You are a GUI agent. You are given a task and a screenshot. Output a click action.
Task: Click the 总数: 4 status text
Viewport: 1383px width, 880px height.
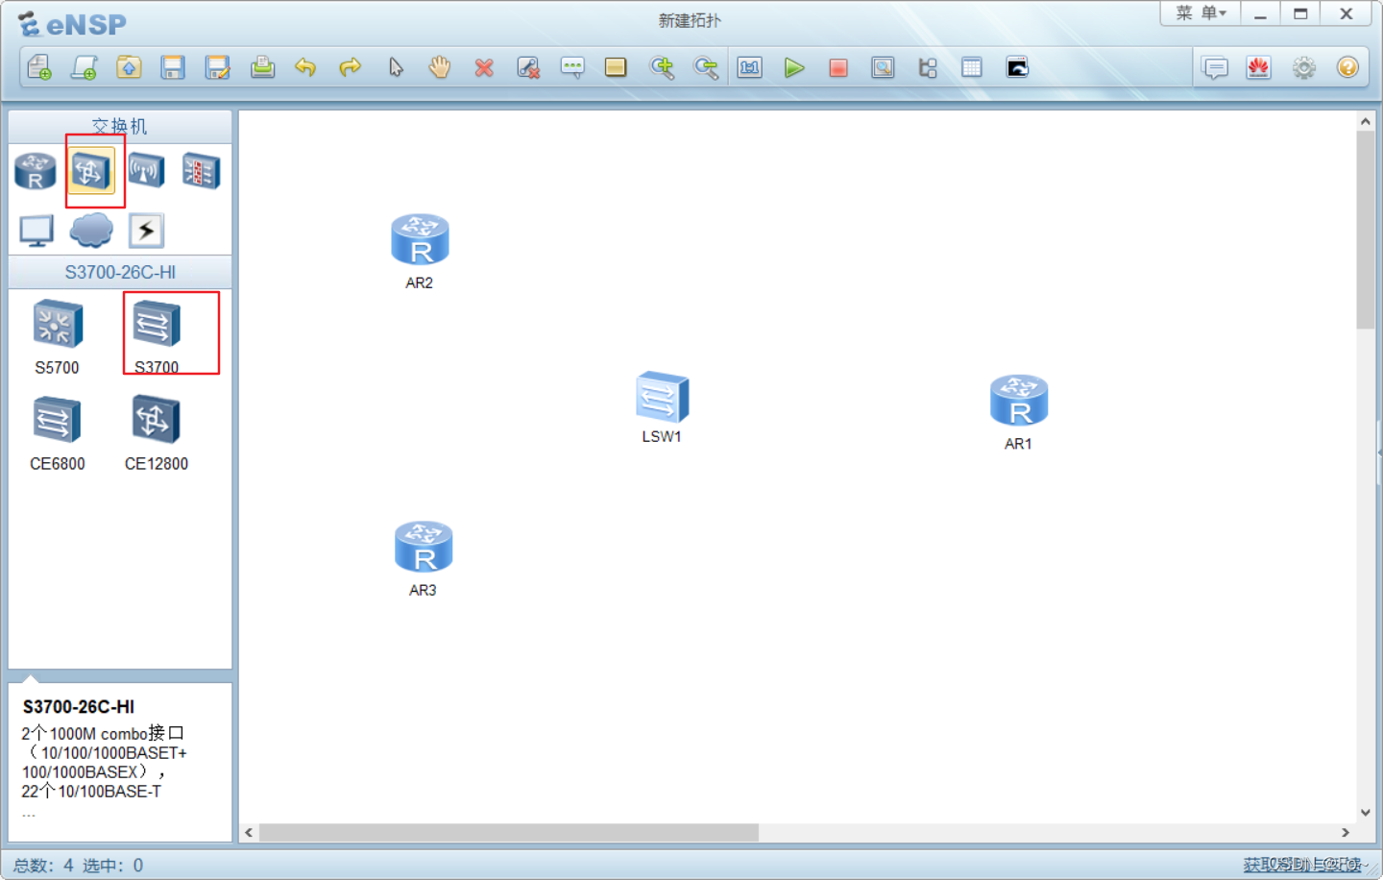coord(43,866)
